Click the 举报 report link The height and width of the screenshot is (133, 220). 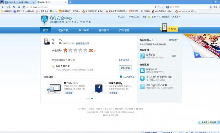pyautogui.click(x=159, y=17)
